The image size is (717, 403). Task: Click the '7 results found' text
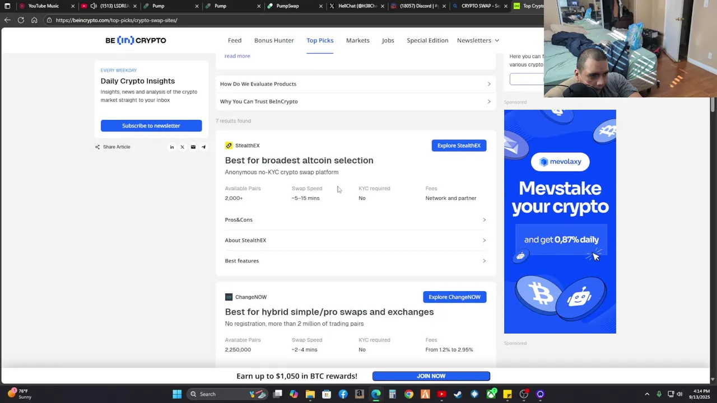[x=234, y=121]
